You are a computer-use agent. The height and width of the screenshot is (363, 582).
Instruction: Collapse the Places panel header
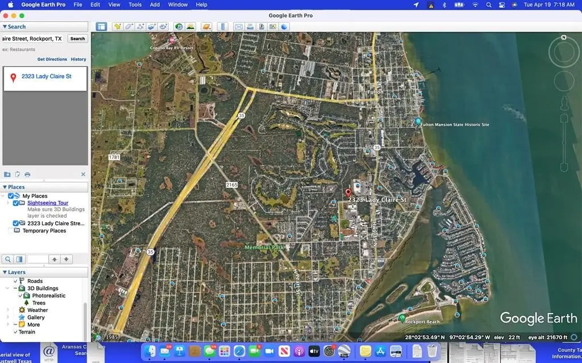[5, 187]
